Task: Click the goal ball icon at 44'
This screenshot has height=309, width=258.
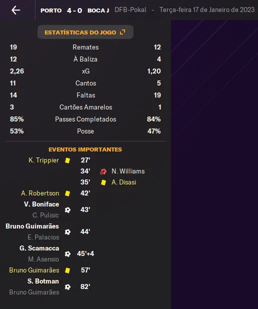Action: click(67, 232)
